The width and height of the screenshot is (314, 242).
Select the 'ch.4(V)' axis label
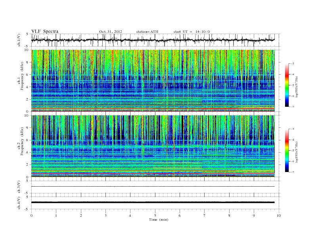[x=19, y=203]
